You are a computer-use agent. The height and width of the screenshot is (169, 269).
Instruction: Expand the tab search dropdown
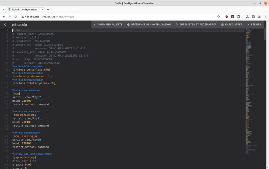(3, 10)
